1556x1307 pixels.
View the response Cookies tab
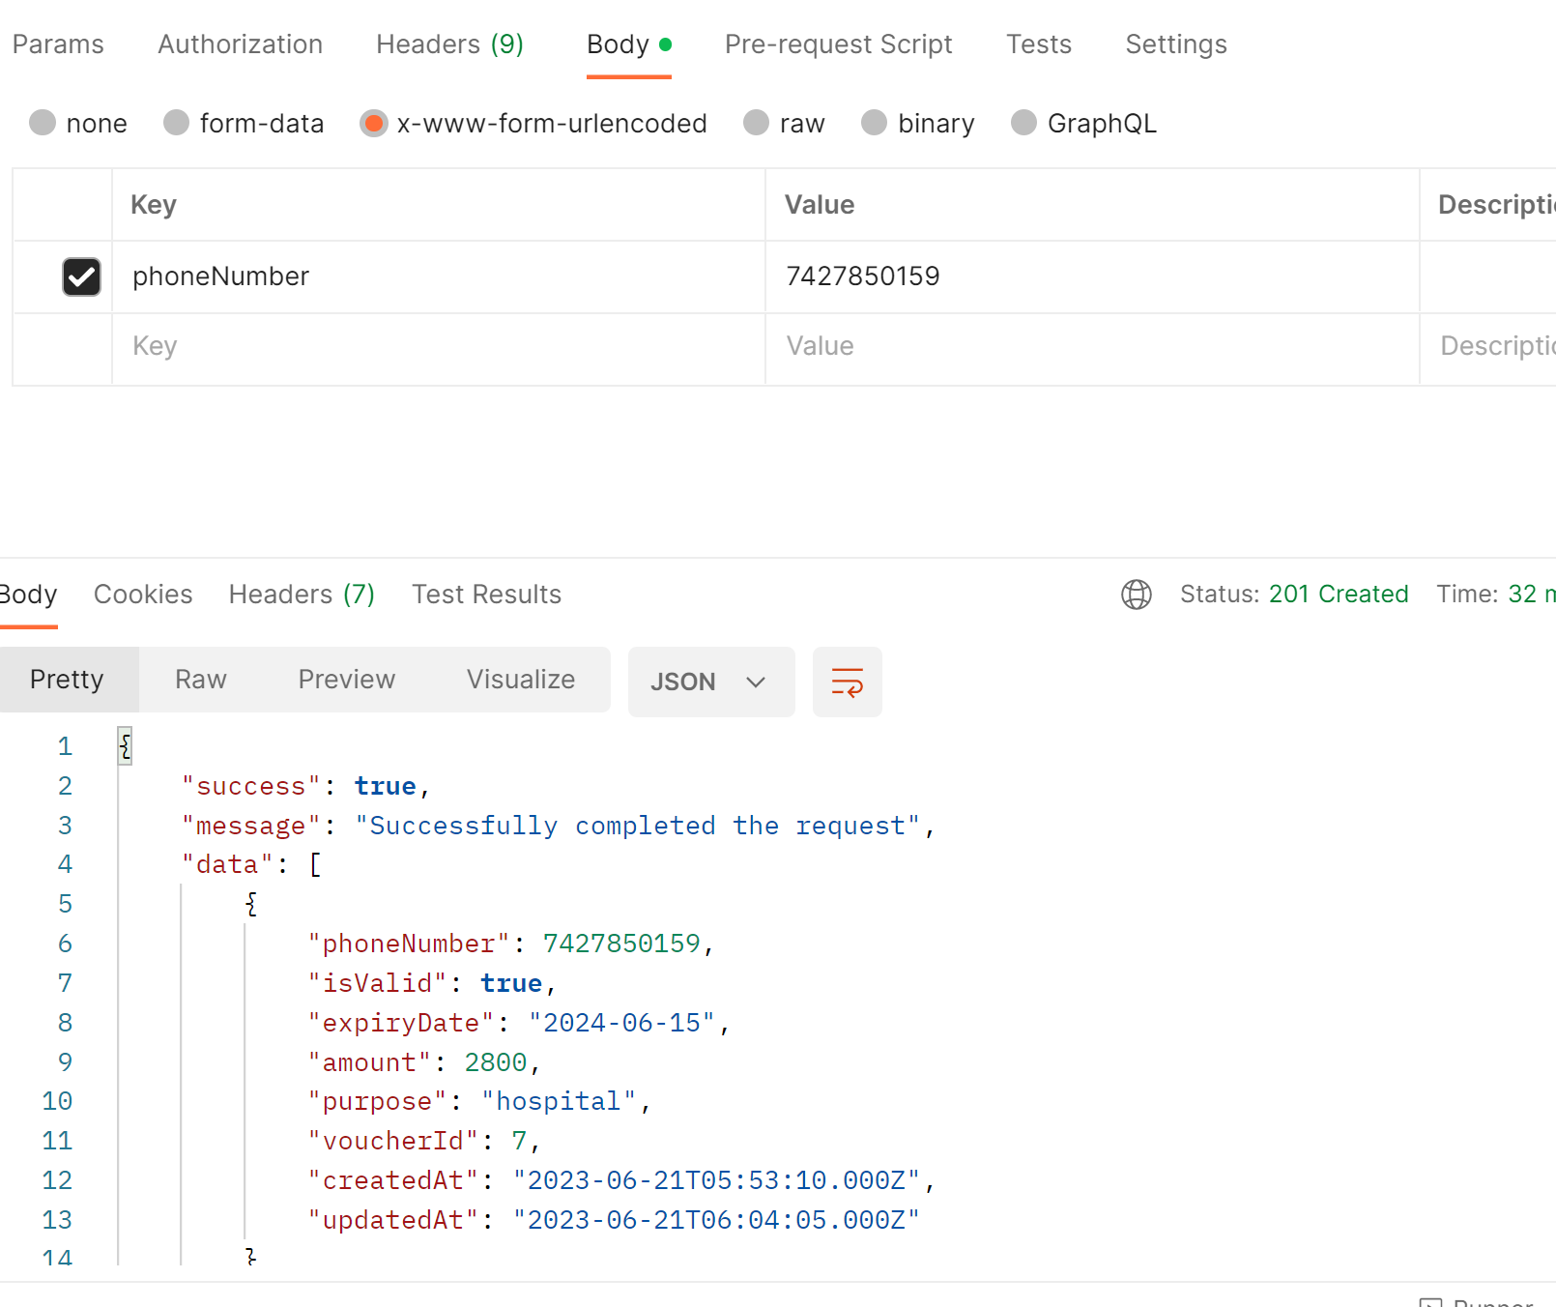[143, 594]
